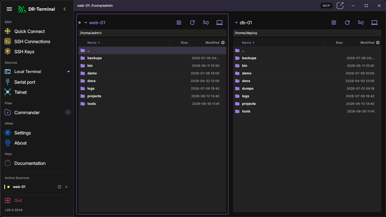Open the list view menu in web-01 pane
This screenshot has width=386, height=217.
coord(179,23)
